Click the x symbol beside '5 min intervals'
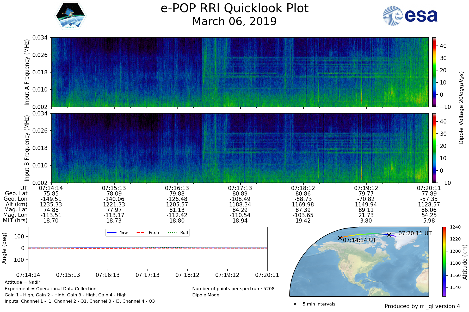 [x=295, y=304]
